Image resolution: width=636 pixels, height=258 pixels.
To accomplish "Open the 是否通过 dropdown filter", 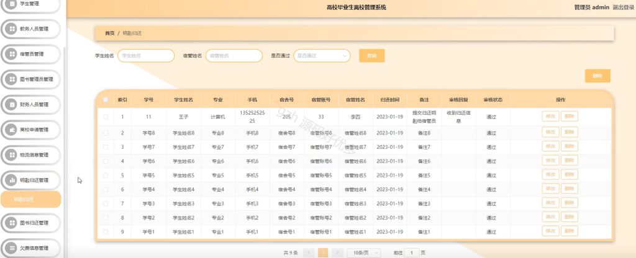I will [x=322, y=56].
